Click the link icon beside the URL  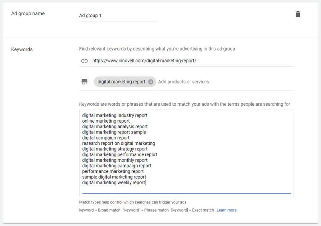coord(84,61)
